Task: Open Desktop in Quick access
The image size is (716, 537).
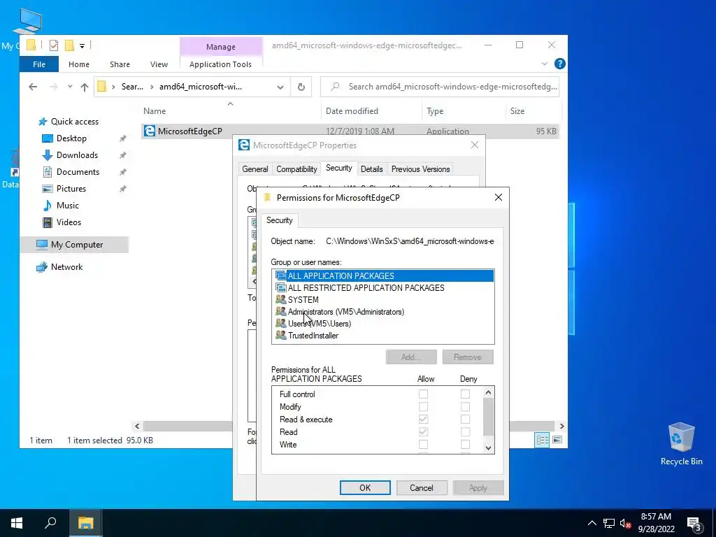Action: (71, 138)
